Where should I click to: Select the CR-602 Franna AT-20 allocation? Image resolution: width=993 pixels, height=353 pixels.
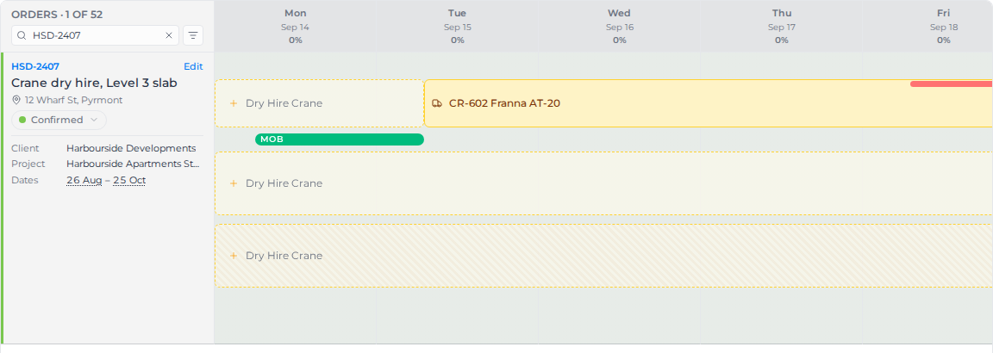coord(708,103)
